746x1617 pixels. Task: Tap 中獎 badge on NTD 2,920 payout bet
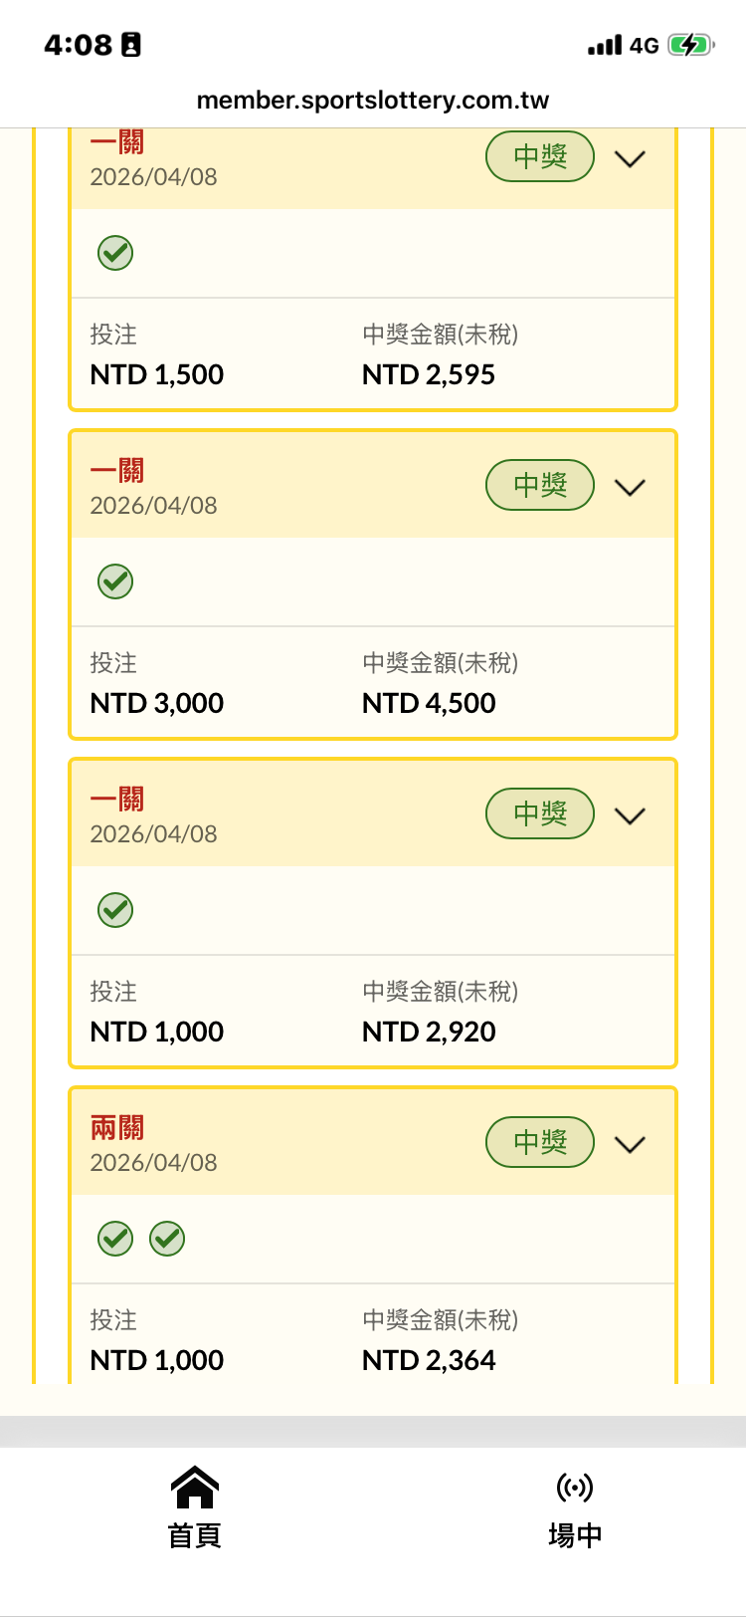coord(540,814)
